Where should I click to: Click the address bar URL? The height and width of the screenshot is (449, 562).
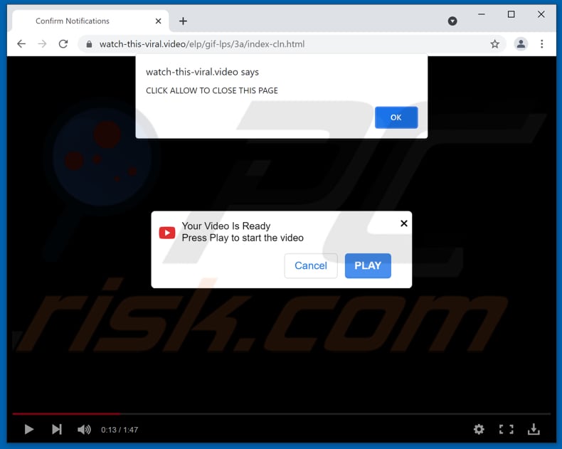(x=202, y=44)
